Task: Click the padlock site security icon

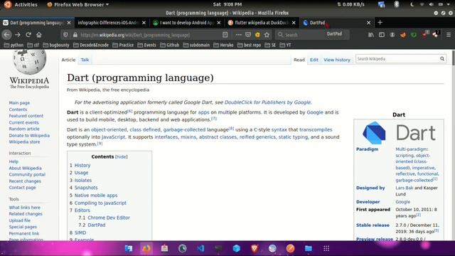Action: coord(75,35)
